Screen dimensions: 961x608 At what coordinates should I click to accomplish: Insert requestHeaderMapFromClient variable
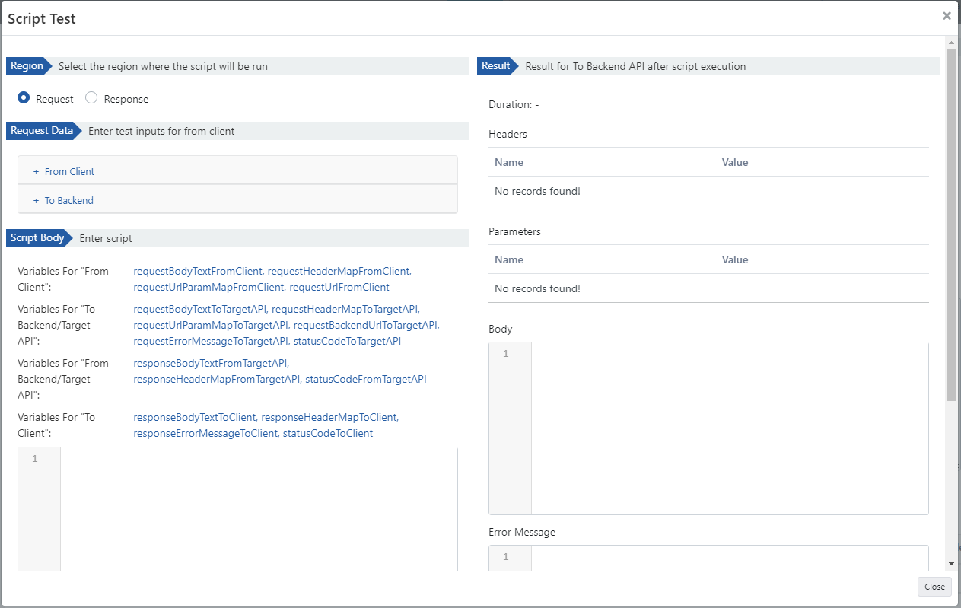(x=339, y=271)
